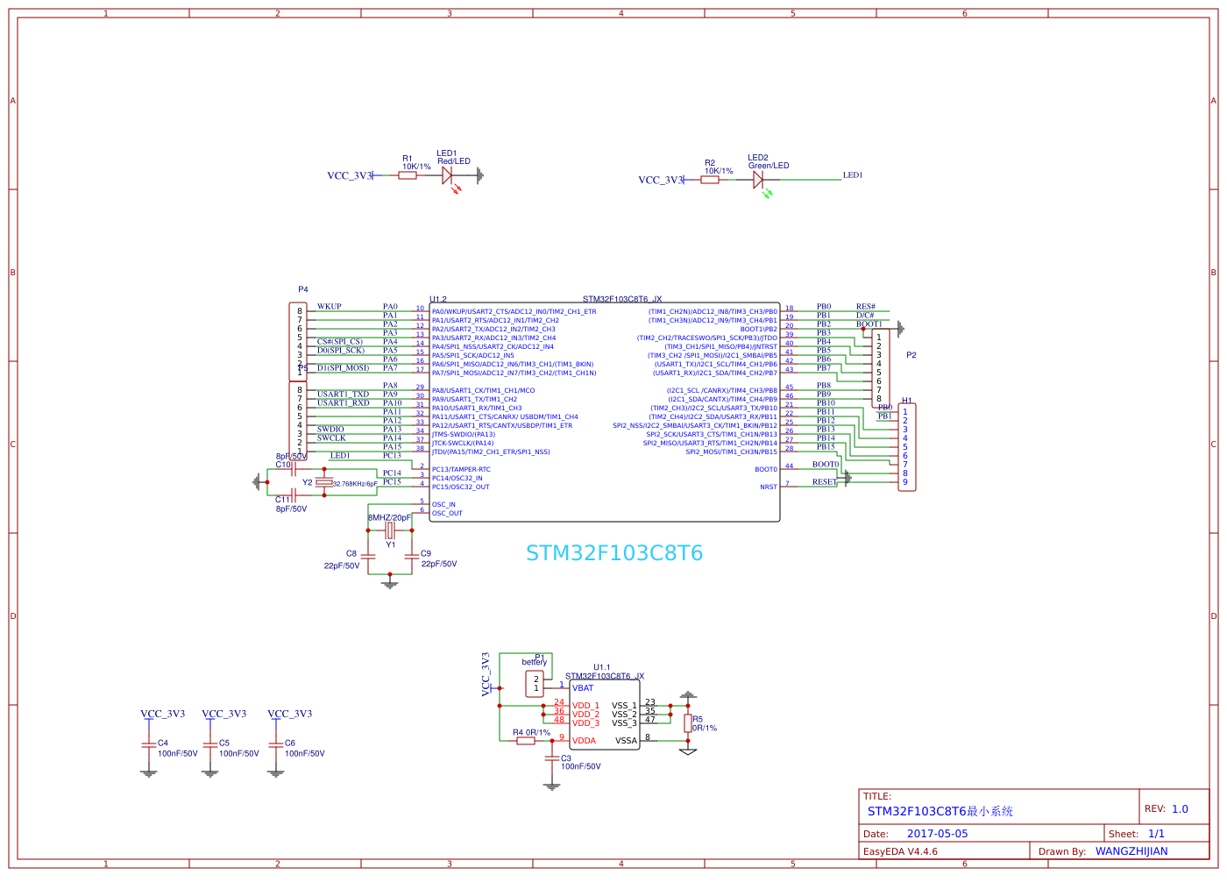This screenshot has width=1227, height=882.
Task: Select capacitor C10 symbol
Action: [x=294, y=469]
